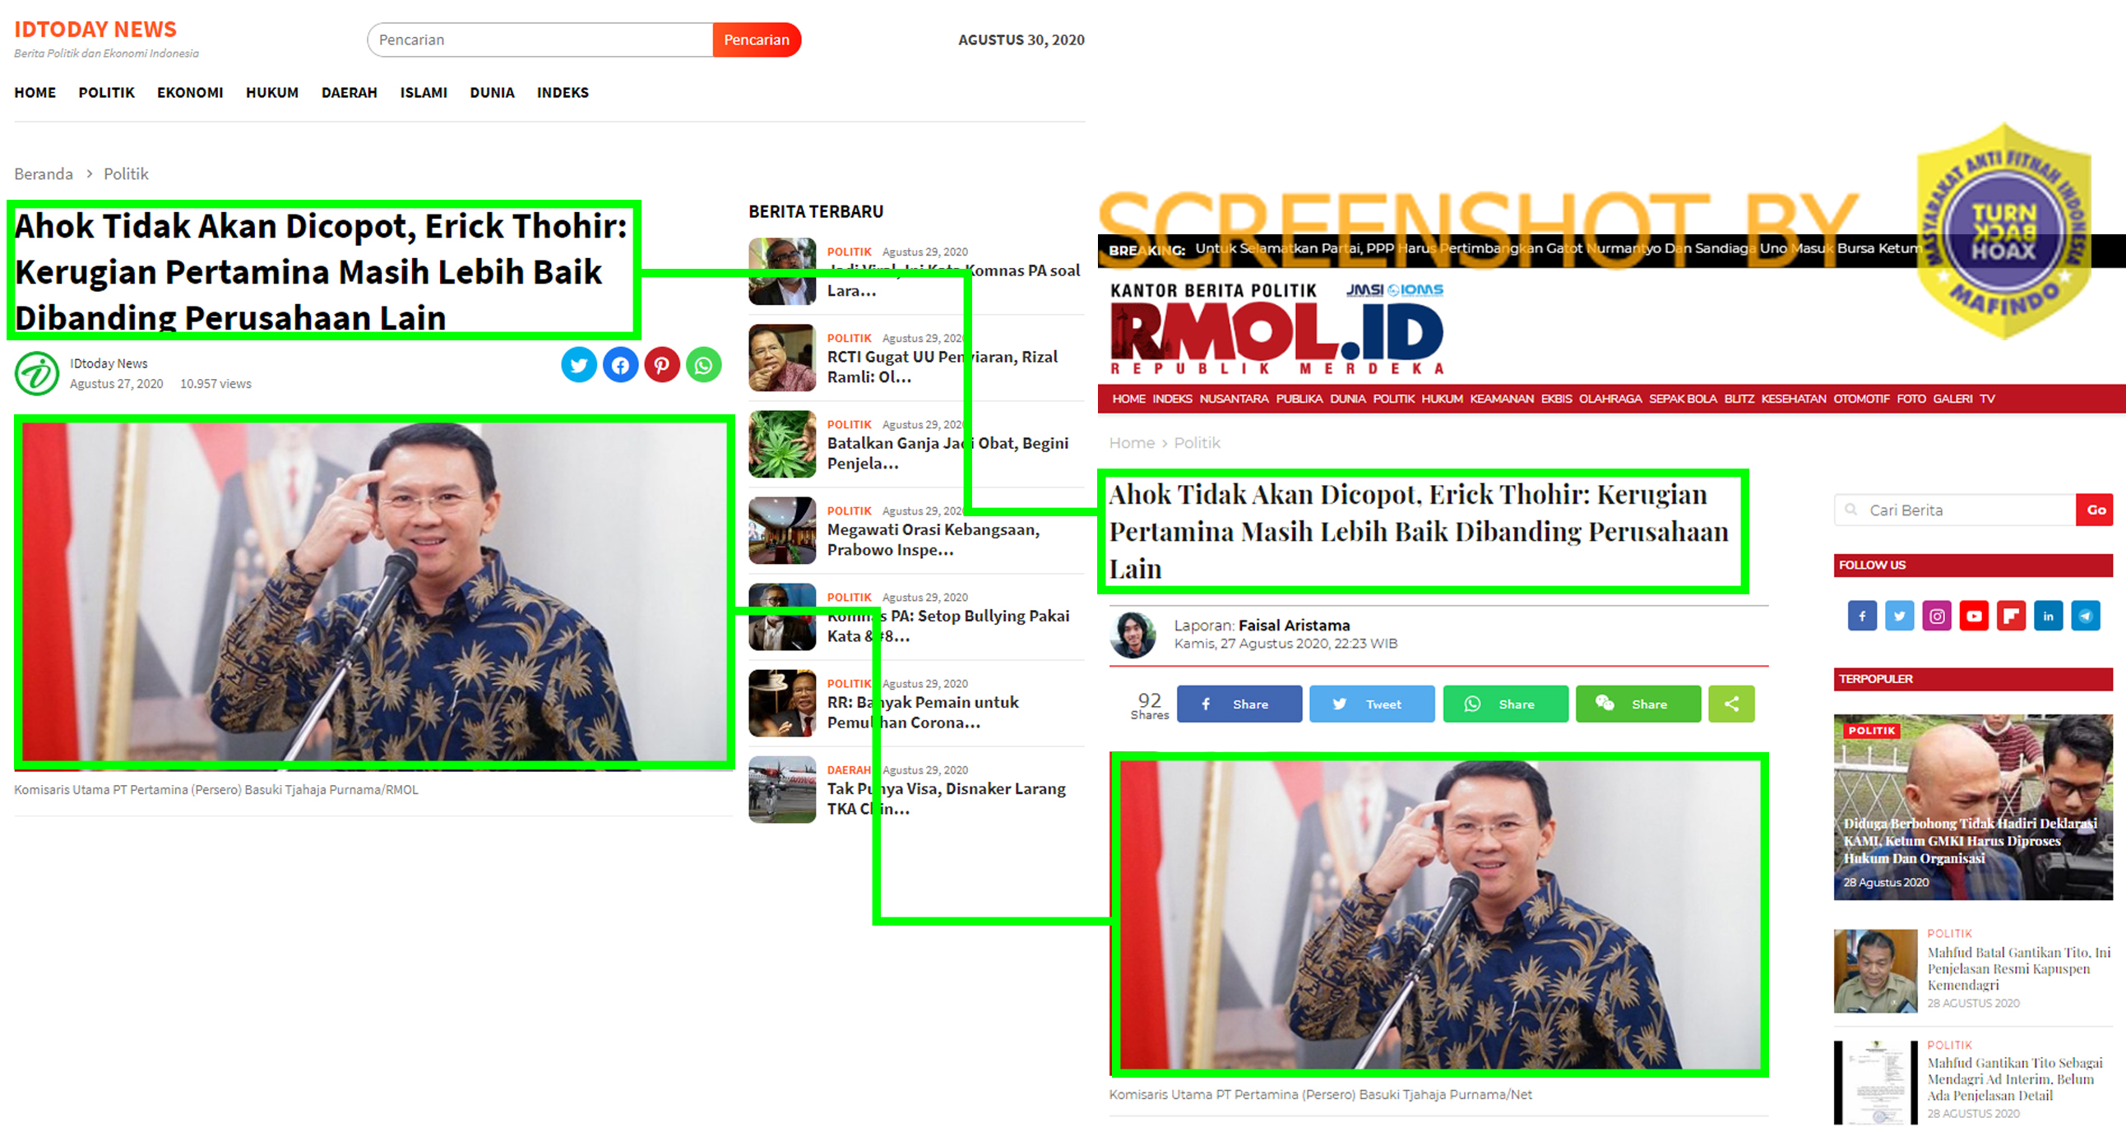
Task: Click Home breadcrumb on RMOL page
Action: [x=1132, y=443]
